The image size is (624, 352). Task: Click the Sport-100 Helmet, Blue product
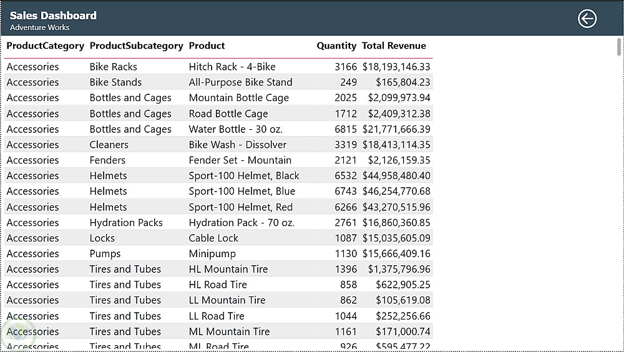(x=242, y=192)
